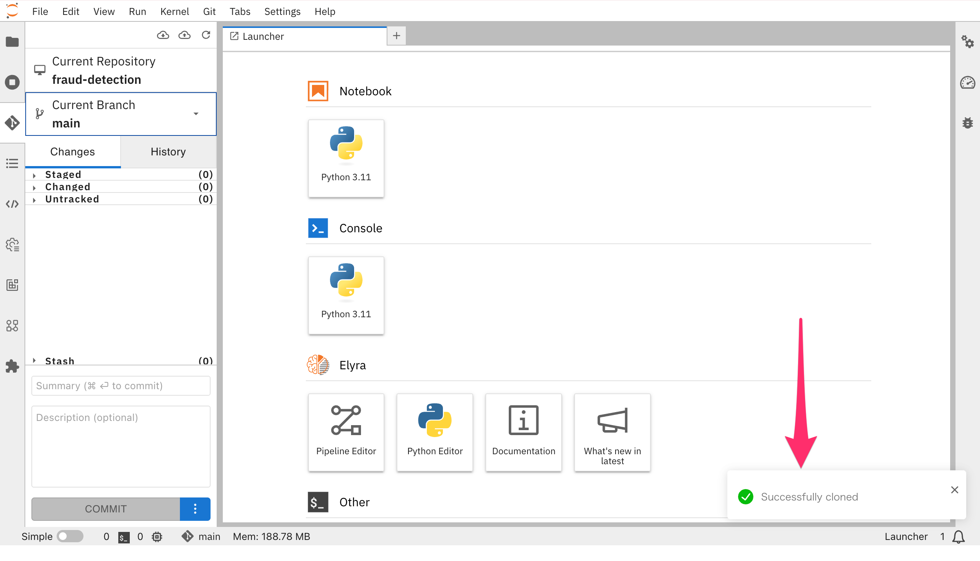Open the Kernel menu
980x561 pixels.
click(x=174, y=11)
